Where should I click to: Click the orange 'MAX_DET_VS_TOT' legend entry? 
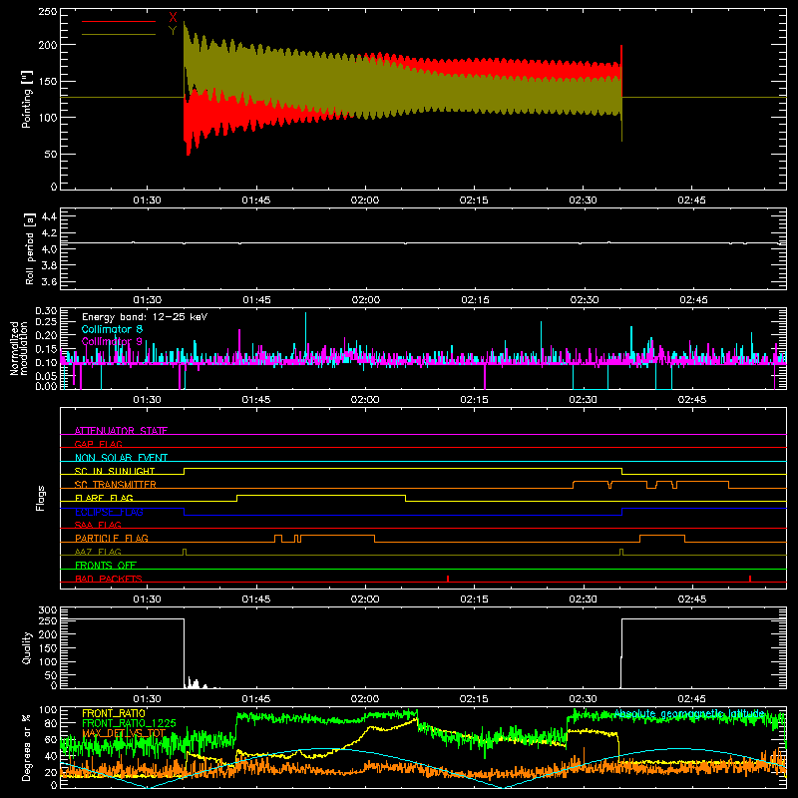coord(124,733)
